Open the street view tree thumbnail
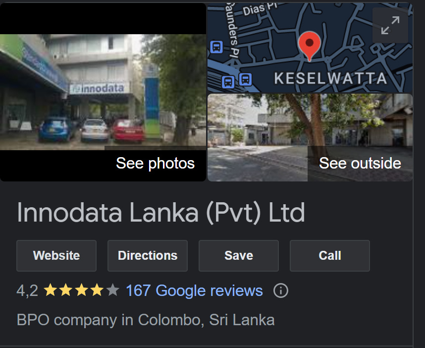Screen dimensions: 425x348 (310, 137)
